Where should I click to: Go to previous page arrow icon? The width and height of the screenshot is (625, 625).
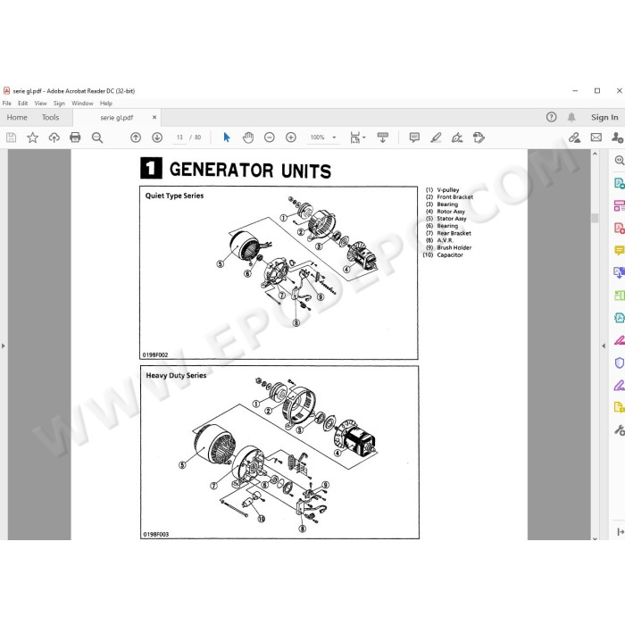[136, 137]
